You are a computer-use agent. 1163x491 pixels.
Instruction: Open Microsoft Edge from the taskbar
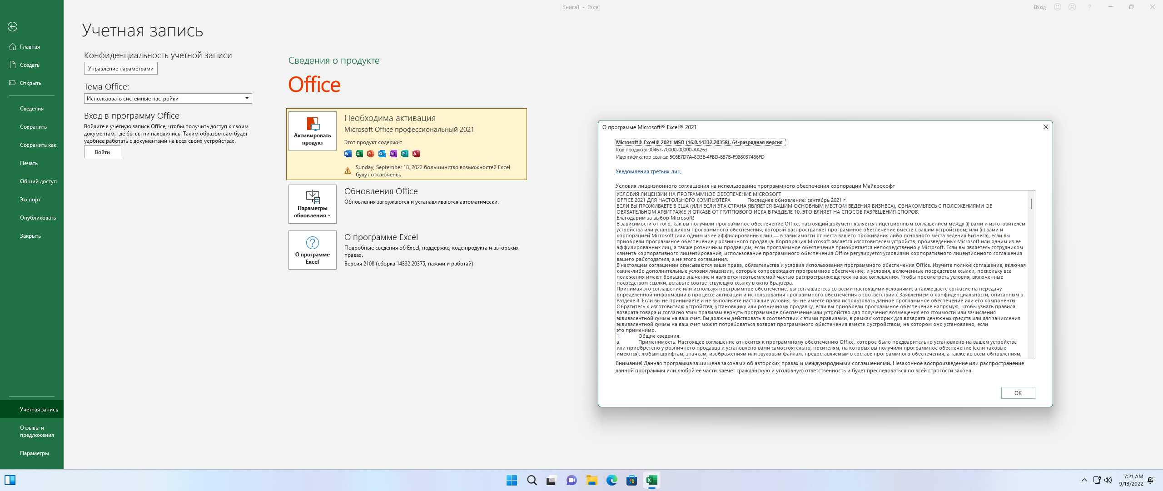pyautogui.click(x=611, y=480)
